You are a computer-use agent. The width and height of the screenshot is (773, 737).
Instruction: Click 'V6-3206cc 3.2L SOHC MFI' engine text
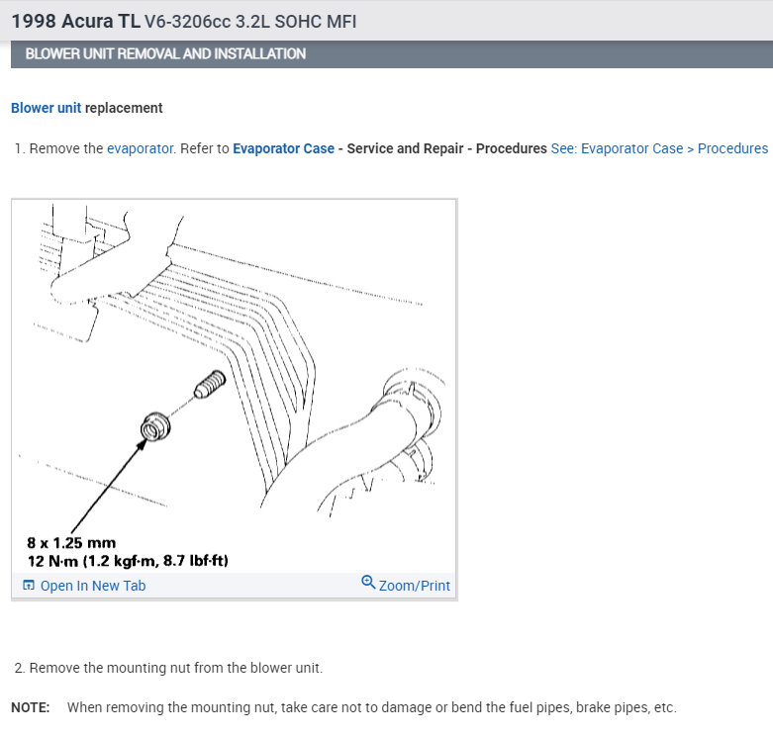[x=250, y=22]
